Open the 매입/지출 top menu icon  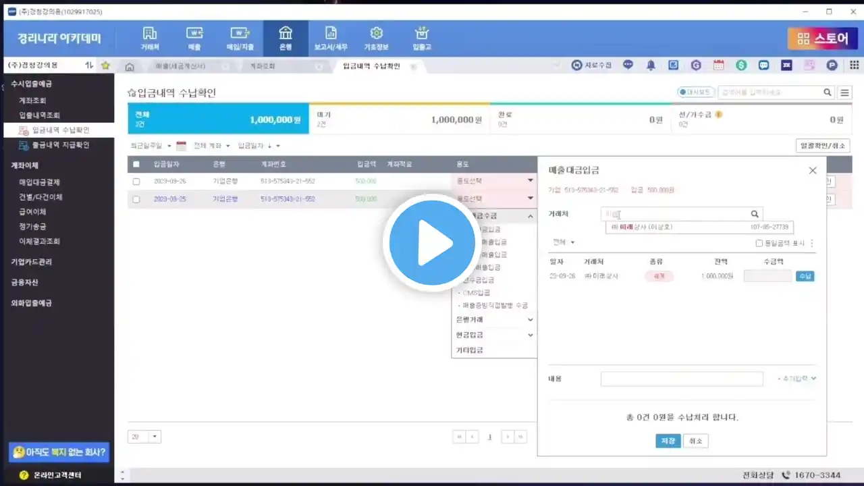coord(240,38)
